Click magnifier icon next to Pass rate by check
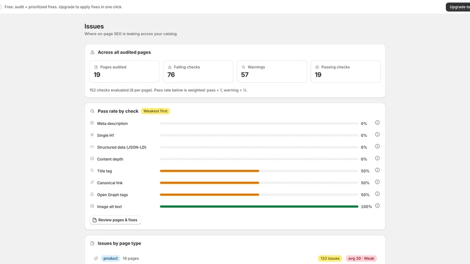The width and height of the screenshot is (470, 264). (92, 111)
